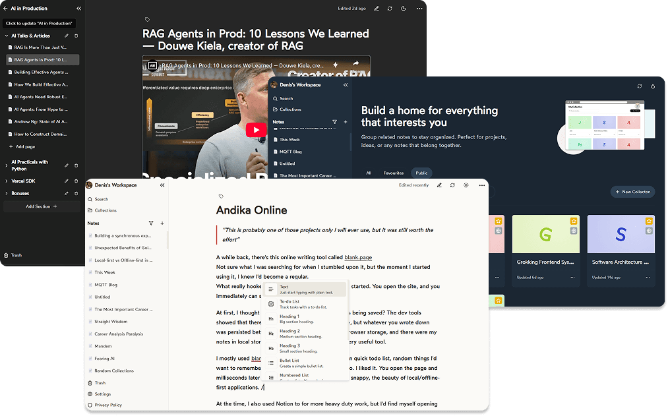The image size is (668, 416).
Task: Click sync icon in dark RAG Agents window
Action: [x=390, y=9]
